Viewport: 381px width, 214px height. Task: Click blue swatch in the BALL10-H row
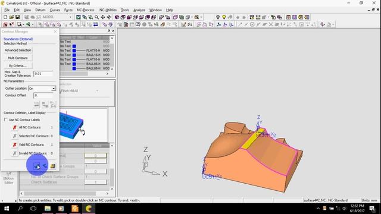[74, 55]
